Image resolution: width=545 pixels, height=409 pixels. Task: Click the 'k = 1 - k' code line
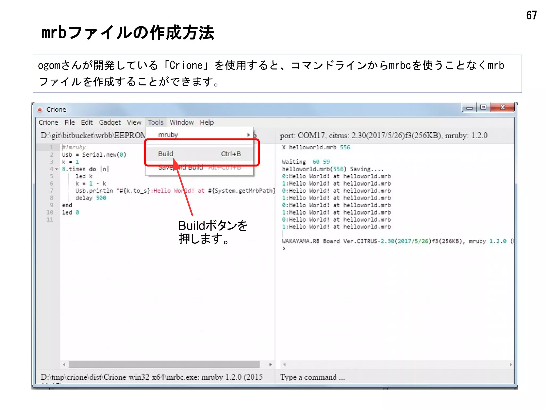(91, 183)
